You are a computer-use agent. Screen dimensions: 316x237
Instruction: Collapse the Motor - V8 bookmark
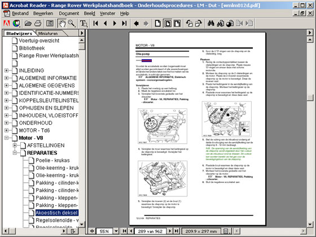tap(6, 138)
